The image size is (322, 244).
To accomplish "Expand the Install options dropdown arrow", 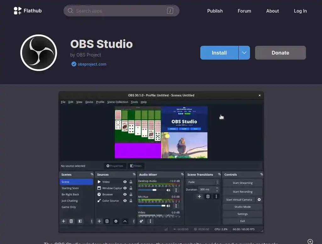I will [244, 53].
